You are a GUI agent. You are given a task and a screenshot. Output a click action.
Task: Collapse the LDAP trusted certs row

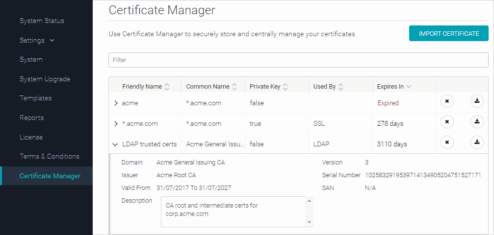tap(115, 144)
